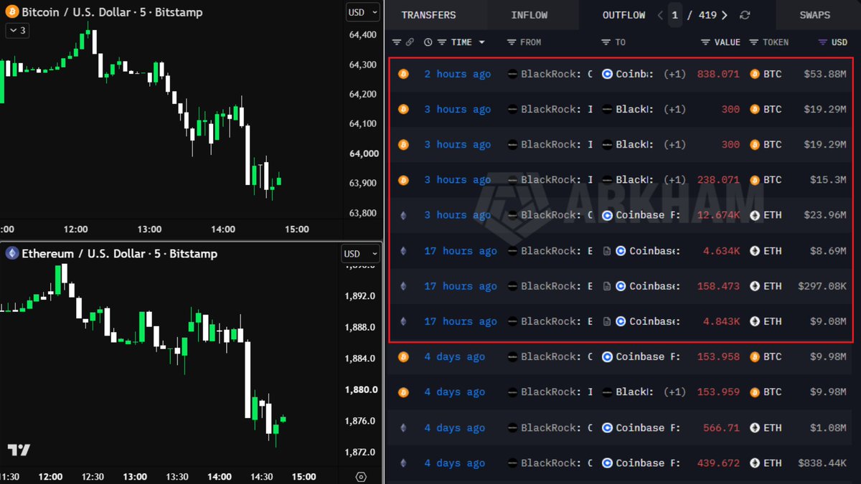Open the Coinbase recipient in the $23.96M row
861x484 pixels.
pos(641,215)
